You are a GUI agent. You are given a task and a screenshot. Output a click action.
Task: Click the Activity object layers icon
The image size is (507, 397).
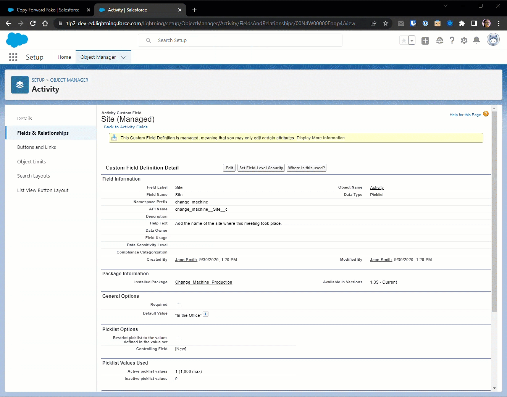pos(20,85)
